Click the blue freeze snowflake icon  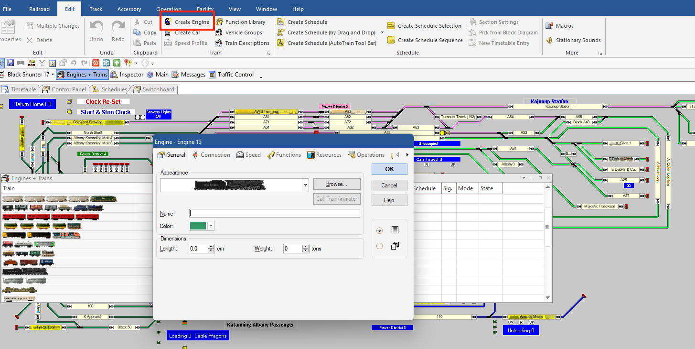[106, 63]
